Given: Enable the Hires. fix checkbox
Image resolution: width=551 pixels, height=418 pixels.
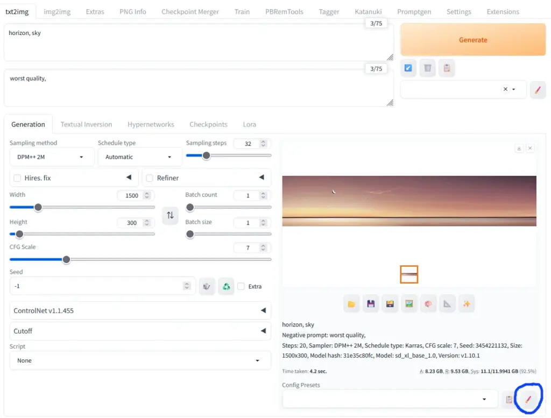Looking at the screenshot, I should point(17,178).
